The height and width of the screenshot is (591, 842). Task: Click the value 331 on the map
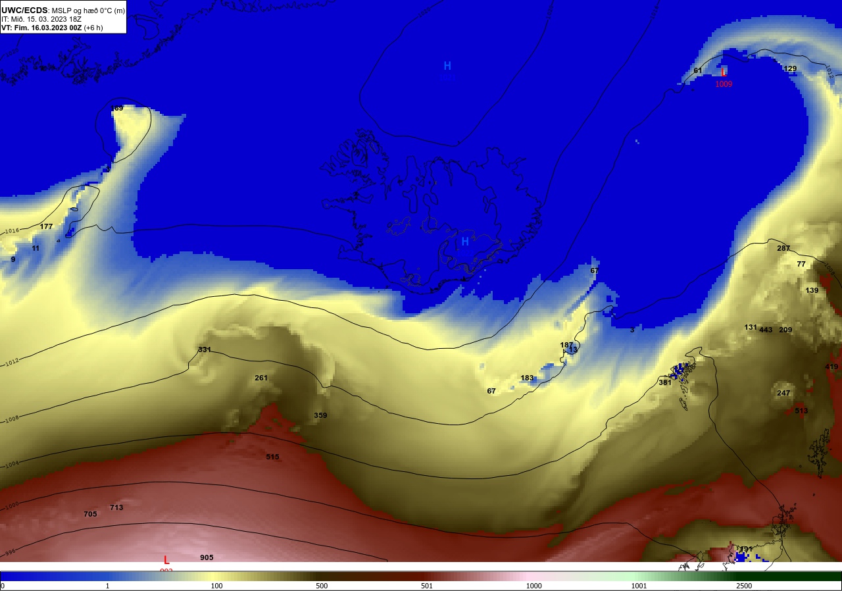pos(205,349)
